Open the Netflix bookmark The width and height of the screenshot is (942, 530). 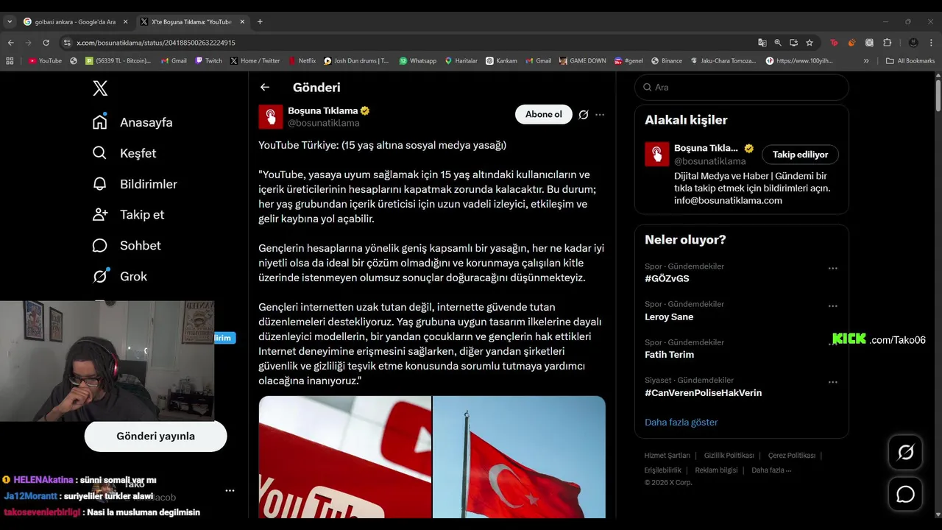[302, 61]
